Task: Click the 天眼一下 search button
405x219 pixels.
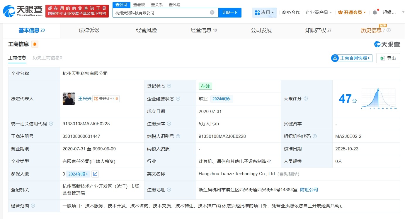Action: pos(230,12)
